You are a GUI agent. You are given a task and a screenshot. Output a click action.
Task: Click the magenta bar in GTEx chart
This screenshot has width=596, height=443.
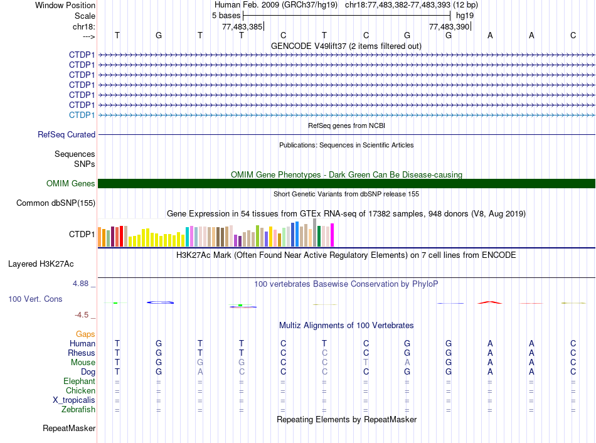333,235
